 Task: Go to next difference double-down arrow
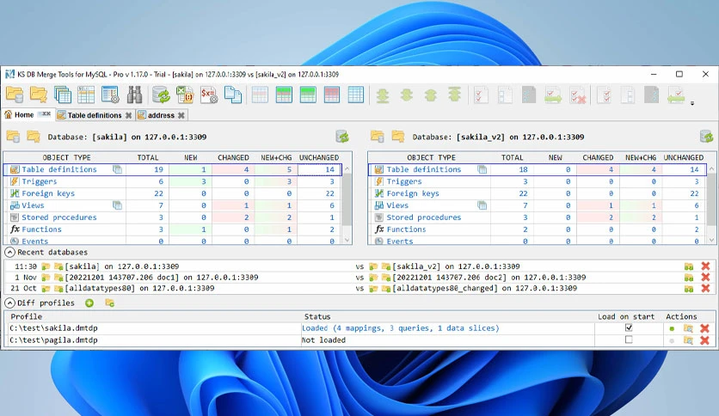tap(406, 95)
